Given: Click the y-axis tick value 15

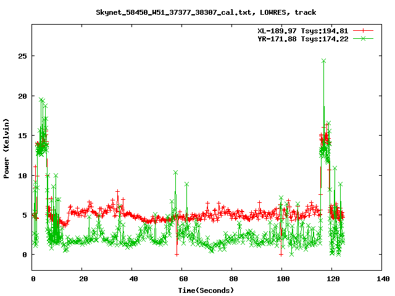Looking at the screenshot, I should pyautogui.click(x=22, y=136).
